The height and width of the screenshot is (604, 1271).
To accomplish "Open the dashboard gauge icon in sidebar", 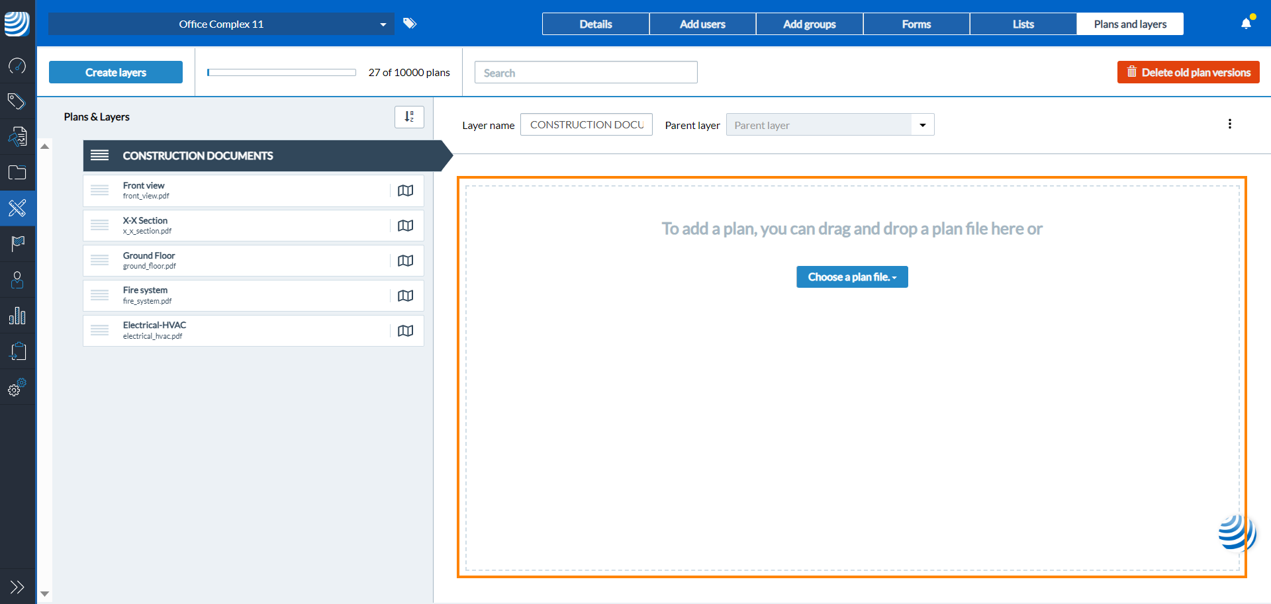I will (x=17, y=66).
